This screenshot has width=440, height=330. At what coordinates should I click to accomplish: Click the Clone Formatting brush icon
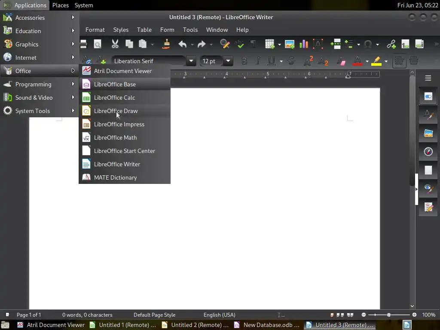(x=166, y=44)
